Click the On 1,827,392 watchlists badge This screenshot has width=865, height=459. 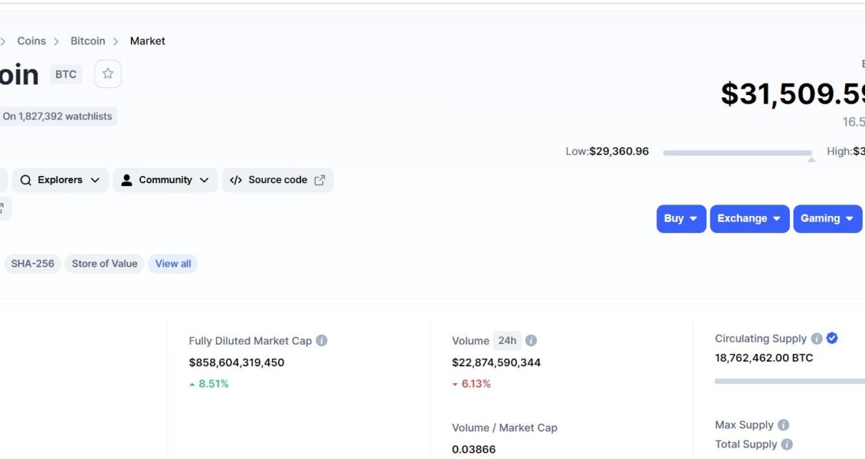[57, 117]
